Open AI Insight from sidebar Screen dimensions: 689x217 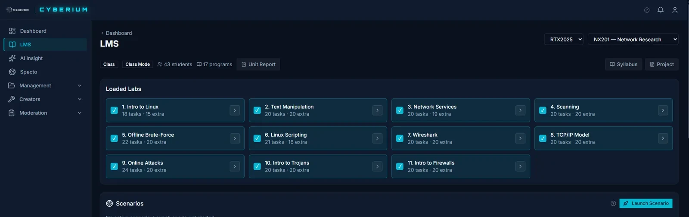click(45, 58)
